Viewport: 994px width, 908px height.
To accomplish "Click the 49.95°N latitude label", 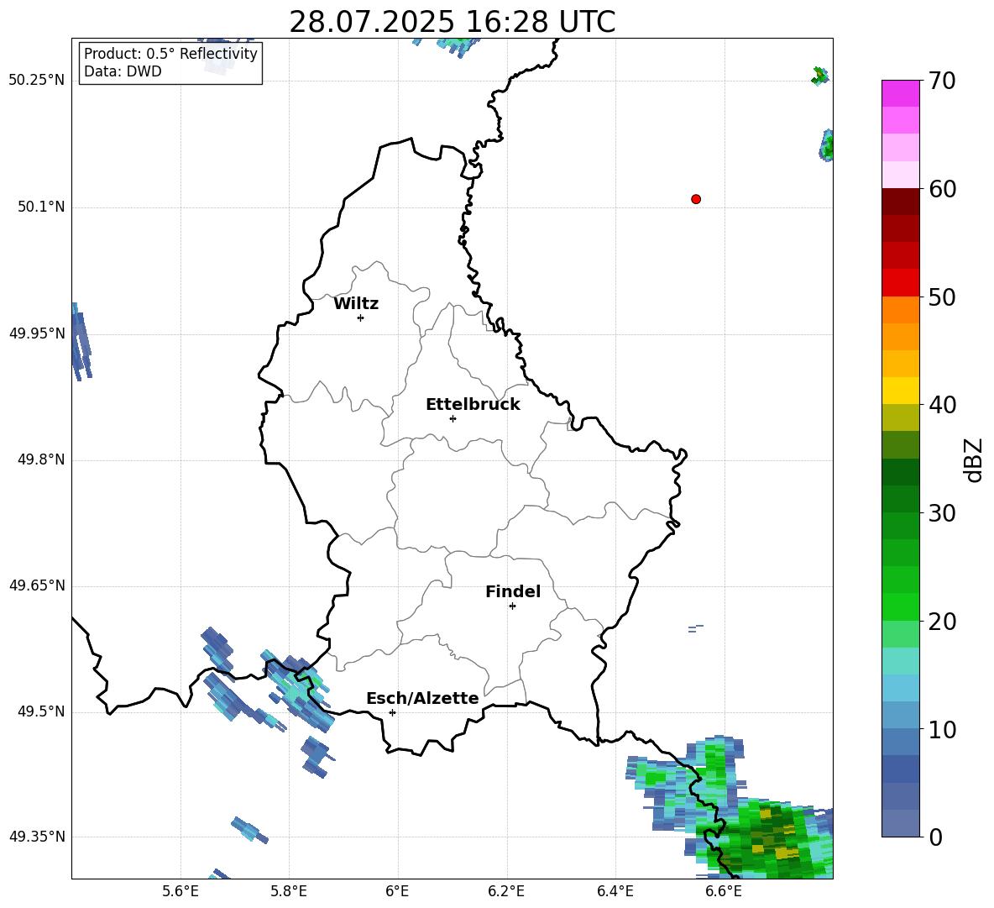I will [x=37, y=333].
